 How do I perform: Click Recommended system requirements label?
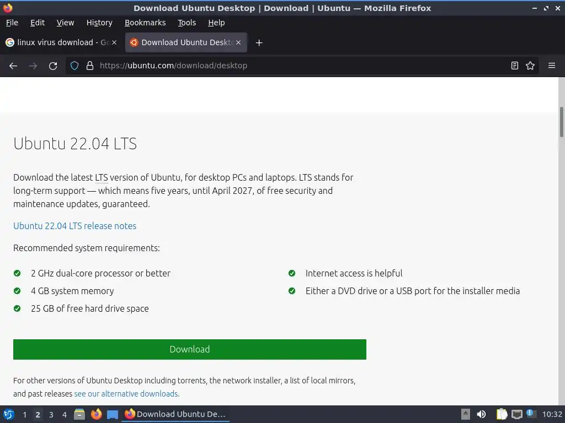click(x=87, y=248)
